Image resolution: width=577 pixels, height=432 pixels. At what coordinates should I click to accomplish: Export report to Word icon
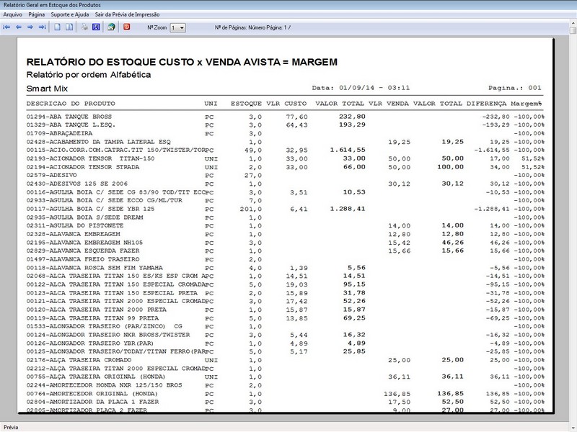point(95,27)
